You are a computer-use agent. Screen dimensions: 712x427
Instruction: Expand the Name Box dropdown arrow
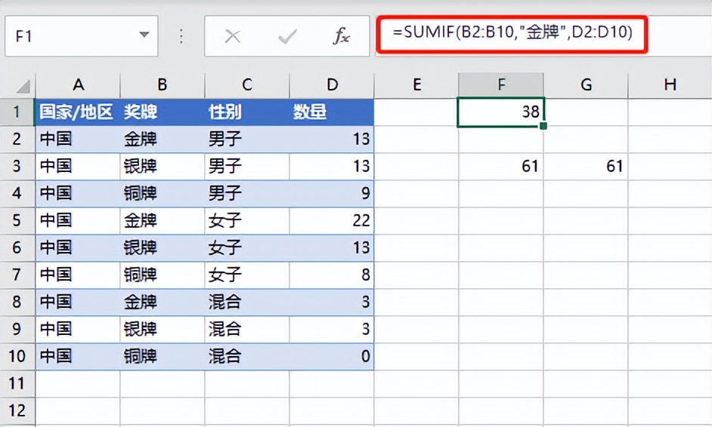tap(144, 35)
